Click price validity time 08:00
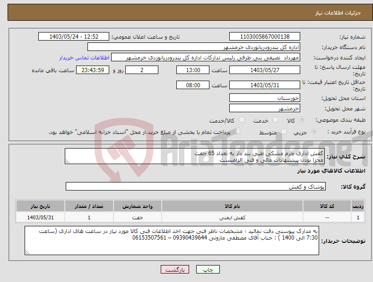 coord(193,85)
